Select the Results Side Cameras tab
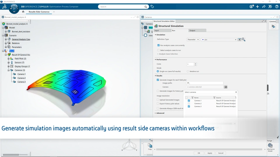The height and width of the screenshot is (157, 280). (39, 12)
